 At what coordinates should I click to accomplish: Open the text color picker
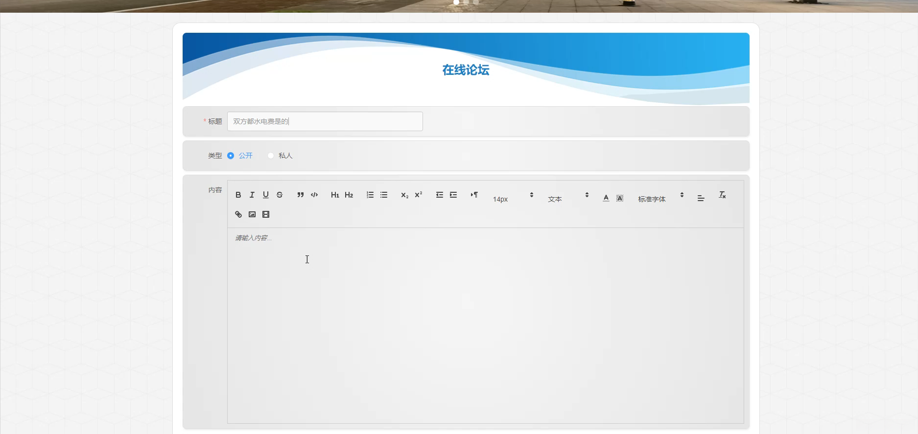pyautogui.click(x=606, y=198)
